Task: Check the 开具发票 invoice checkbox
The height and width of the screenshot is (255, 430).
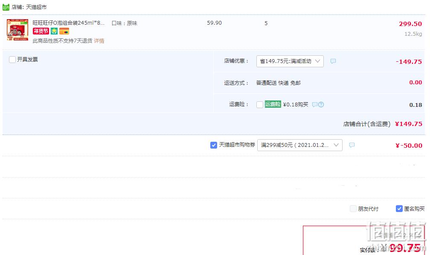Action: coord(12,60)
